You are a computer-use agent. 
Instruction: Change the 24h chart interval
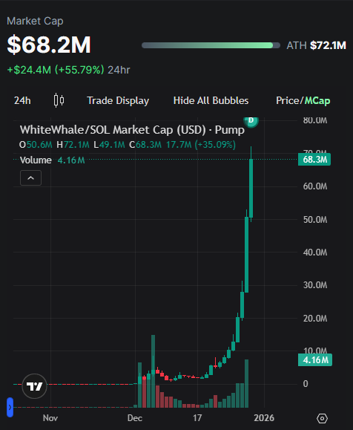tap(22, 101)
